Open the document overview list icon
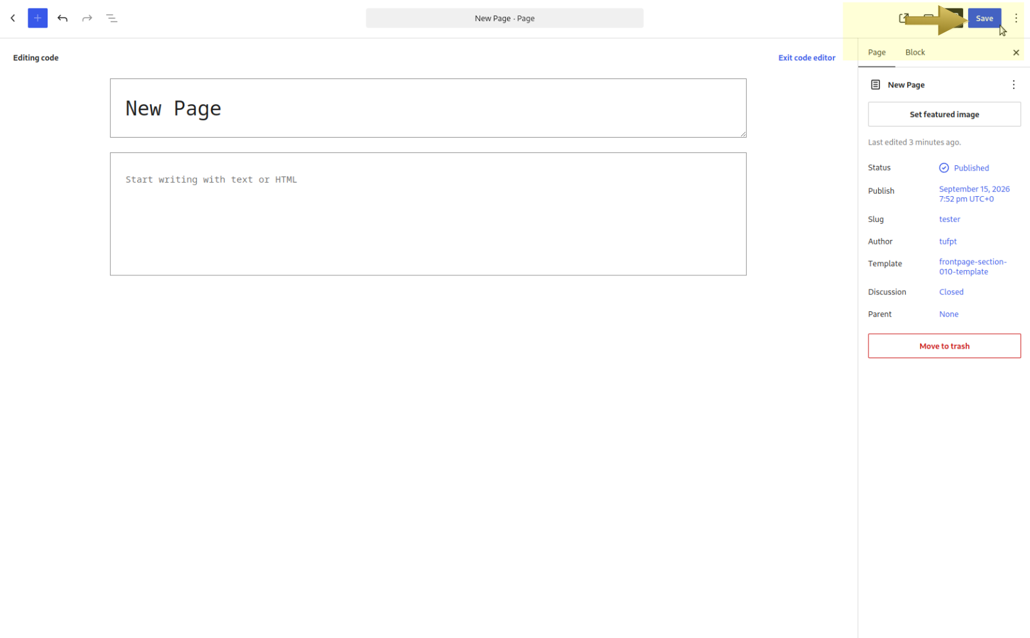The width and height of the screenshot is (1030, 638). [x=111, y=18]
